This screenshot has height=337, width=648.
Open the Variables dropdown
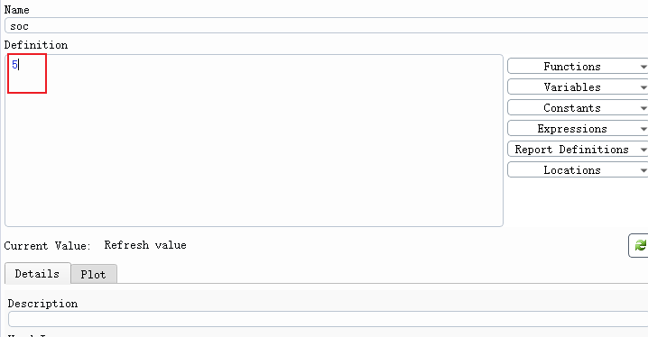(578, 87)
